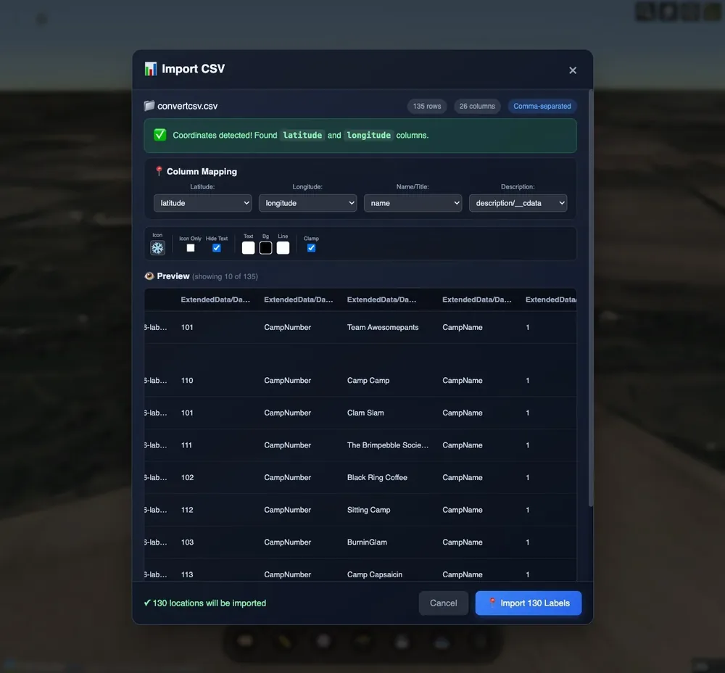
Task: Close the Import CSV dialog
Action: pyautogui.click(x=573, y=70)
